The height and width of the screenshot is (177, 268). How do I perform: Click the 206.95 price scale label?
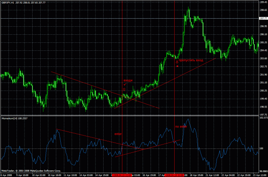point(264,26)
